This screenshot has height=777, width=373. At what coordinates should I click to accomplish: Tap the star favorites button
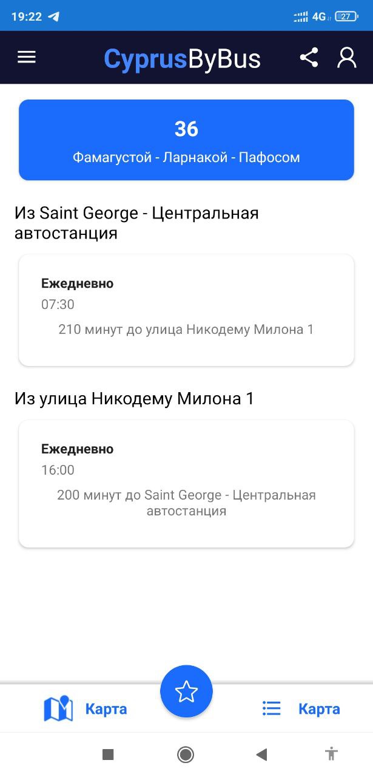tap(186, 691)
